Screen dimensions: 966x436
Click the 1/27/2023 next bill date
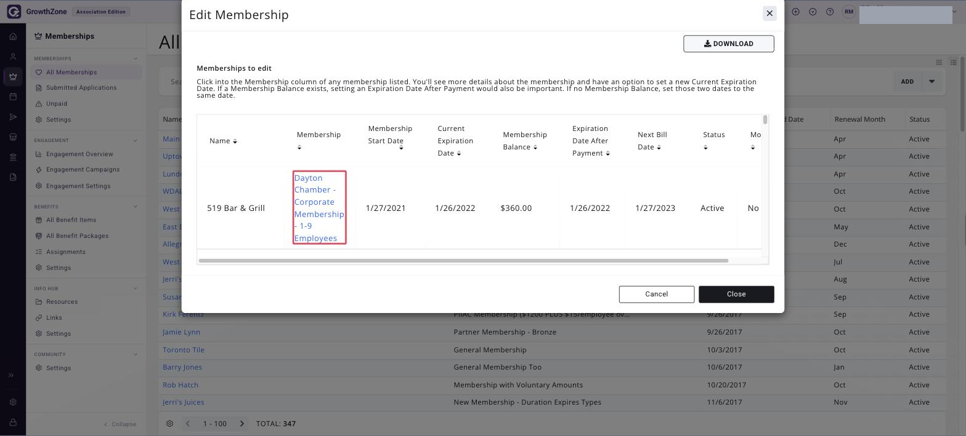point(655,208)
